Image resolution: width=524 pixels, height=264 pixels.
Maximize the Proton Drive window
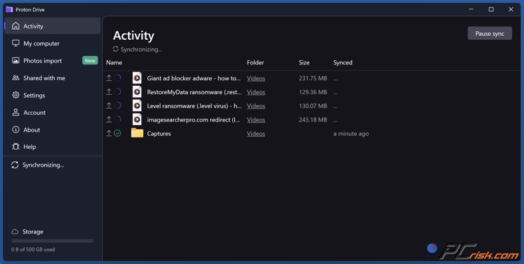491,9
